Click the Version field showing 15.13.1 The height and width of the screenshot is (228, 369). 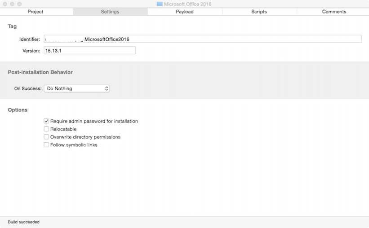coord(89,51)
